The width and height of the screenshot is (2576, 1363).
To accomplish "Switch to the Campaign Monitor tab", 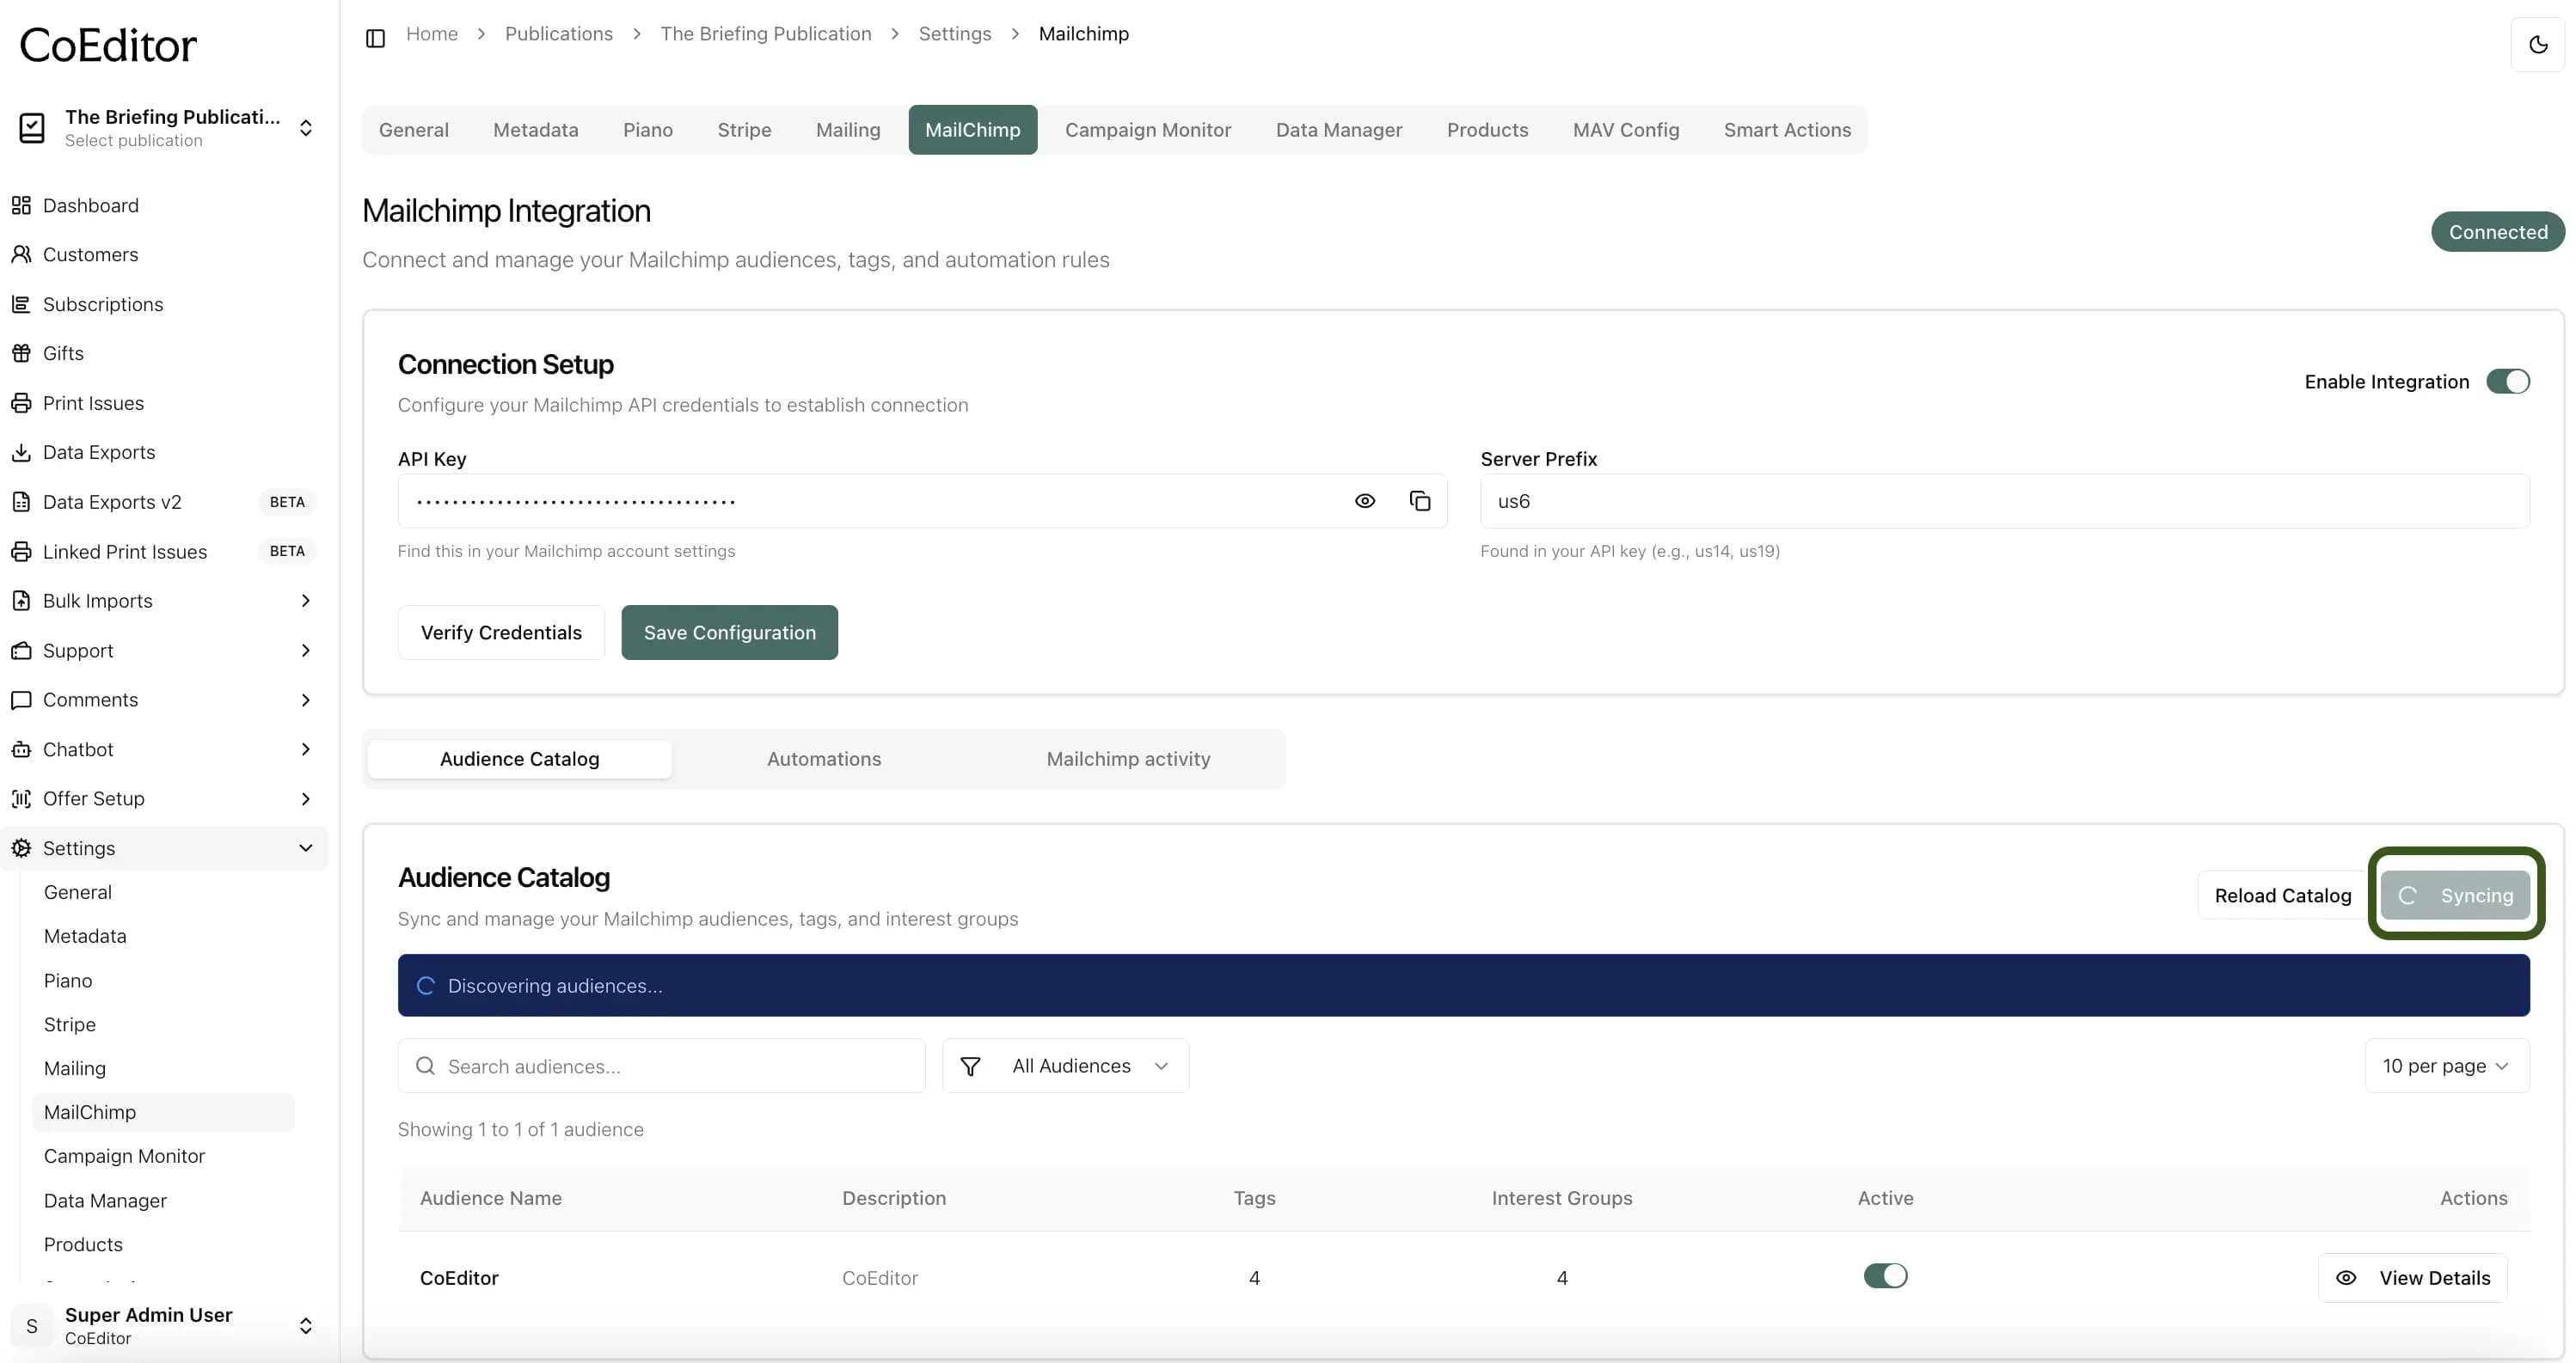I will click(x=1148, y=130).
